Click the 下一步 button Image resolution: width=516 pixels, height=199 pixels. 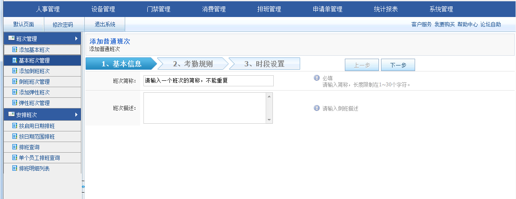coord(398,65)
